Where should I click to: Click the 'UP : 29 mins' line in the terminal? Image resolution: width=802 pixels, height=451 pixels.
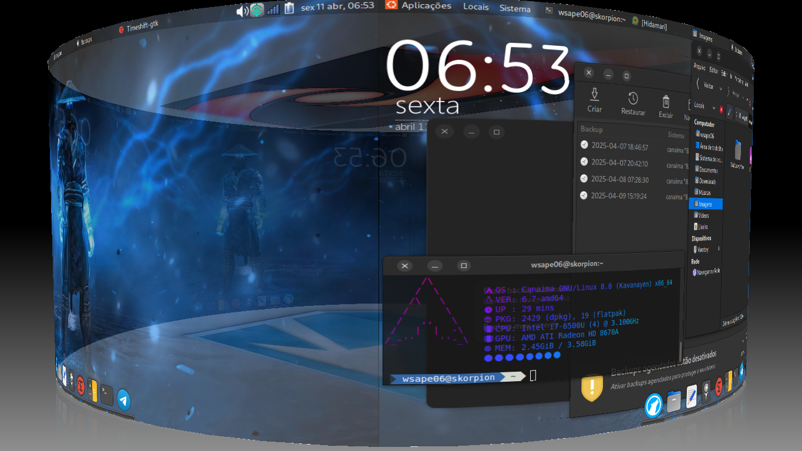[519, 308]
